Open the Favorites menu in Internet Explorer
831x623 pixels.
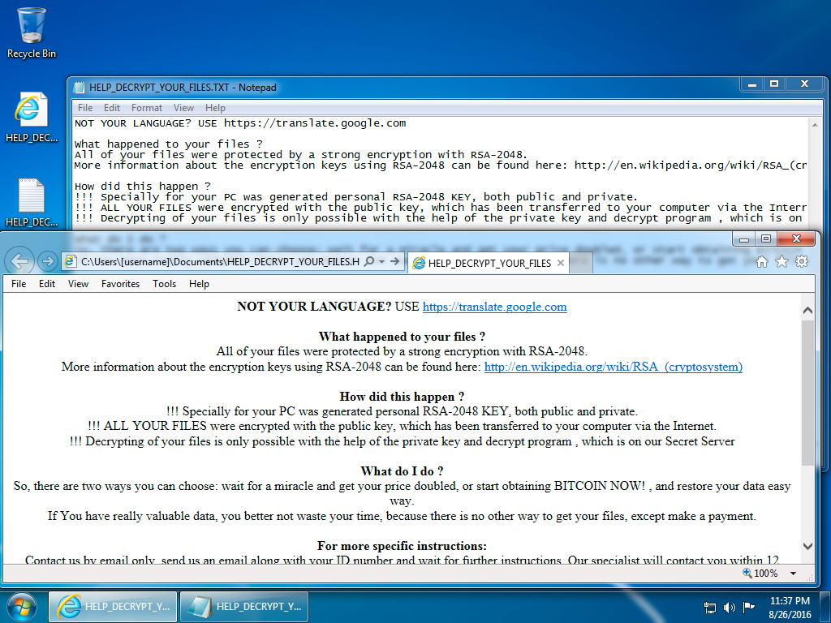[120, 284]
